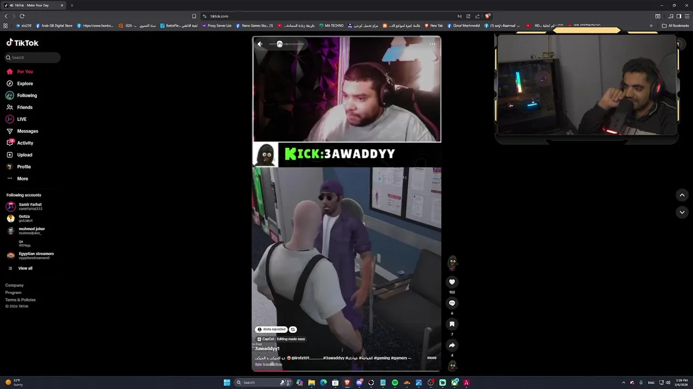Viewport: 693px width, 389px height.
Task: Open the weather widget showing 52°F
Action: (x=14, y=383)
